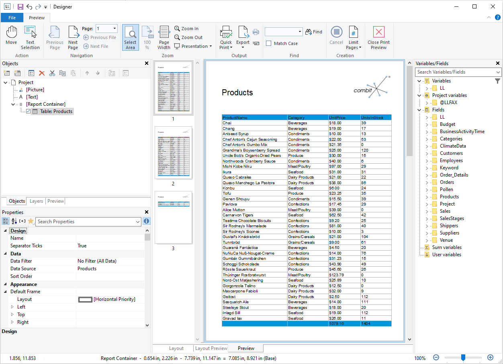Delete selected object with red X icon
Image resolution: width=503 pixels, height=364 pixels.
(42, 73)
